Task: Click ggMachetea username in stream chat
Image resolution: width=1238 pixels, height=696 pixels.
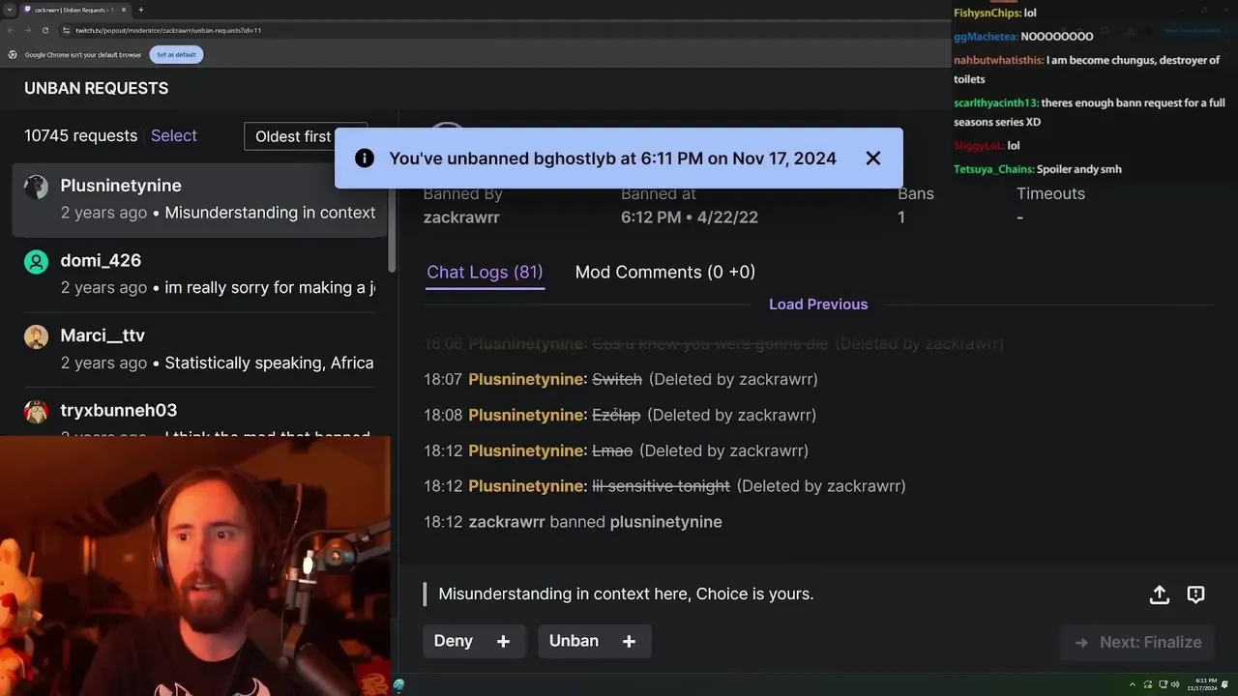Action: 985,37
